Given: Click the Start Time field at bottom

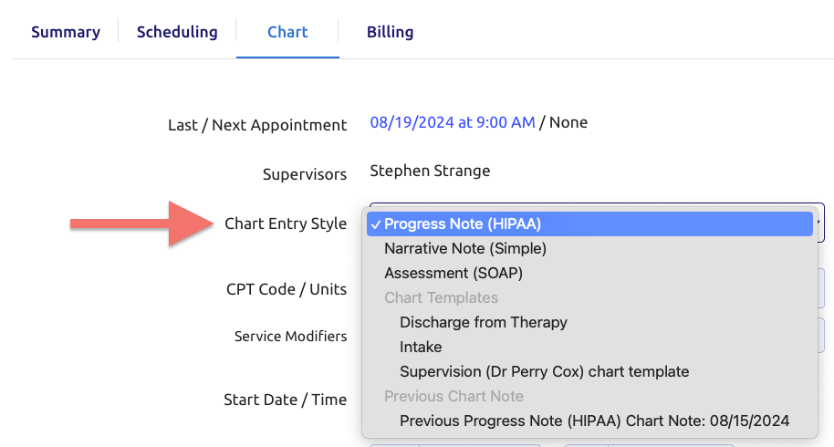Looking at the screenshot, I should coord(649,445).
